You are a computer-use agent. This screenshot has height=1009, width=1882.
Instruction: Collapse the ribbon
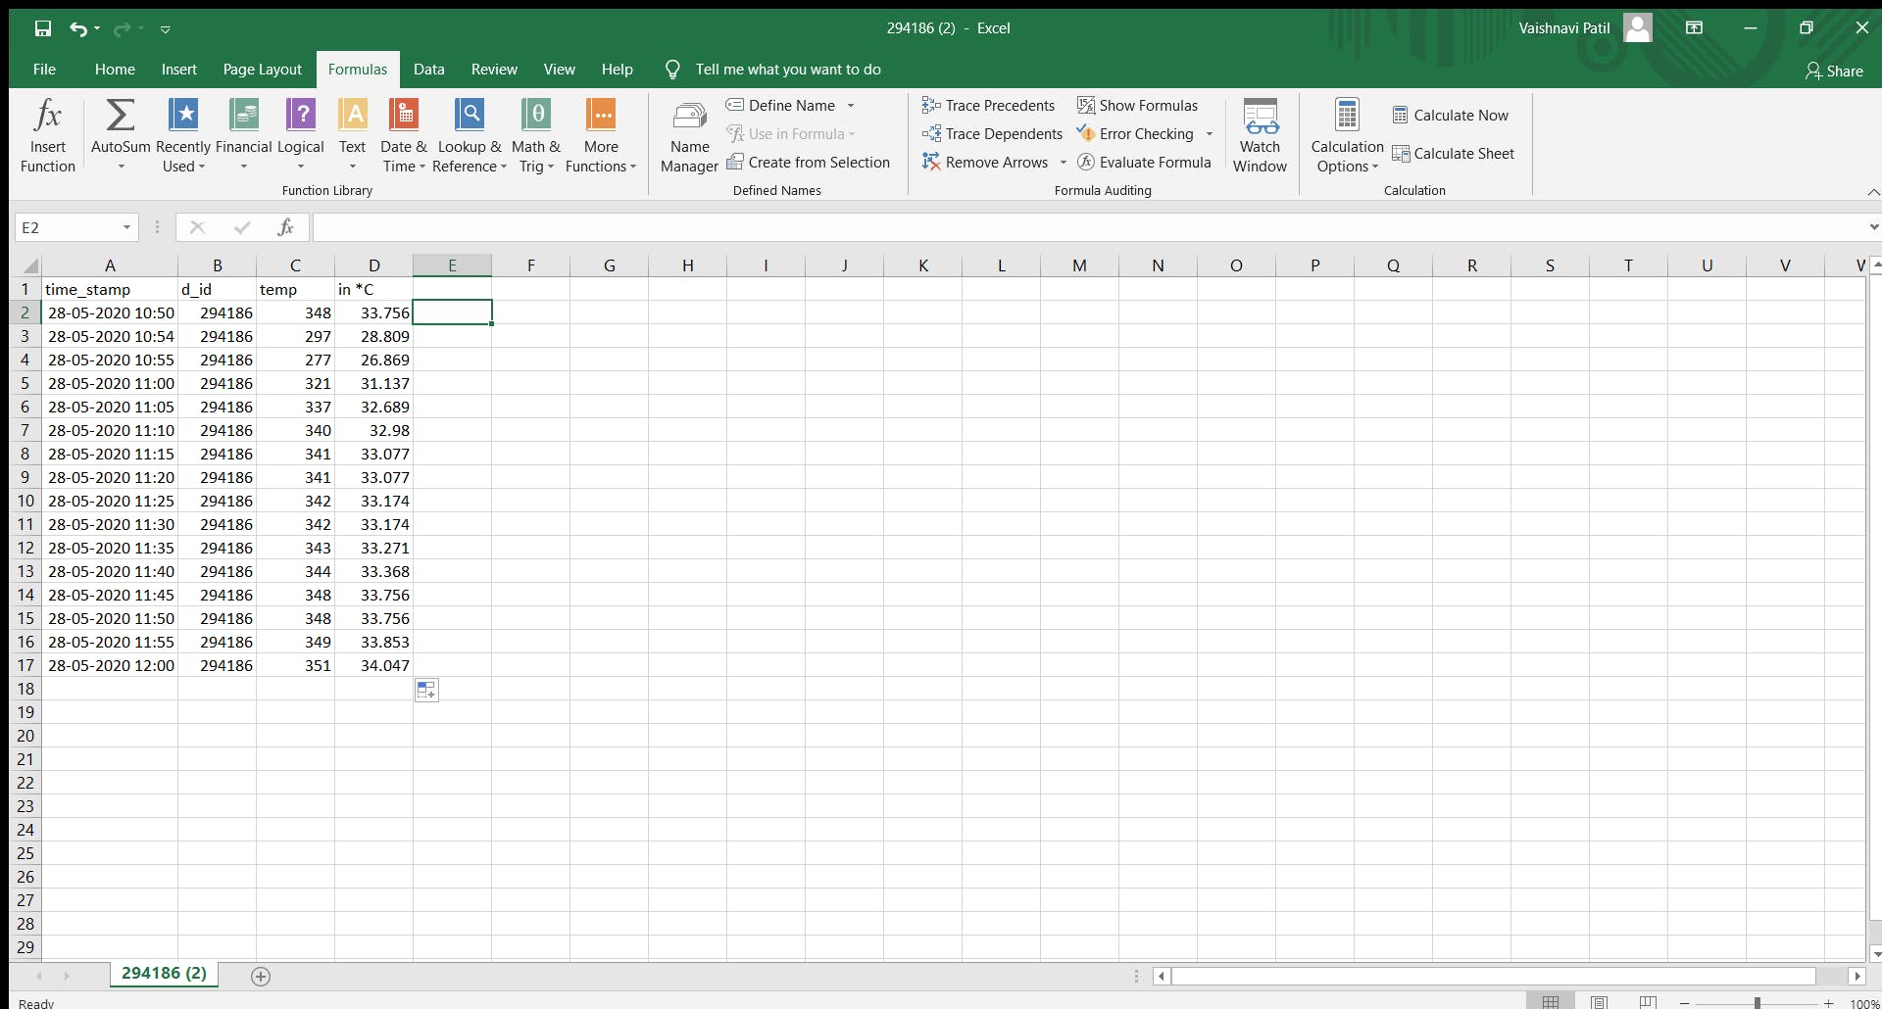[x=1873, y=191]
